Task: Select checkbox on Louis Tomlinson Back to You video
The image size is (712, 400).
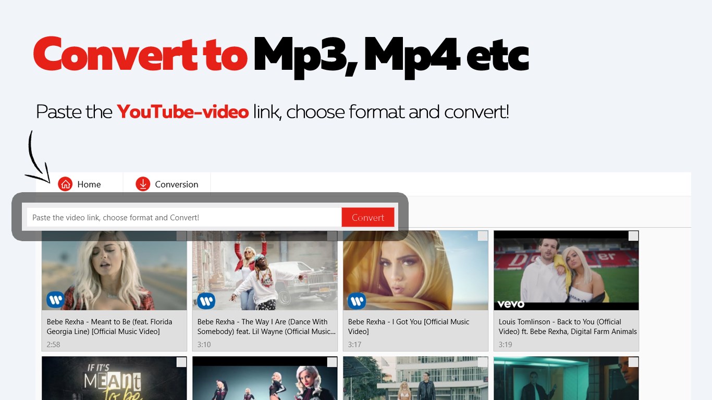Action: click(x=633, y=236)
